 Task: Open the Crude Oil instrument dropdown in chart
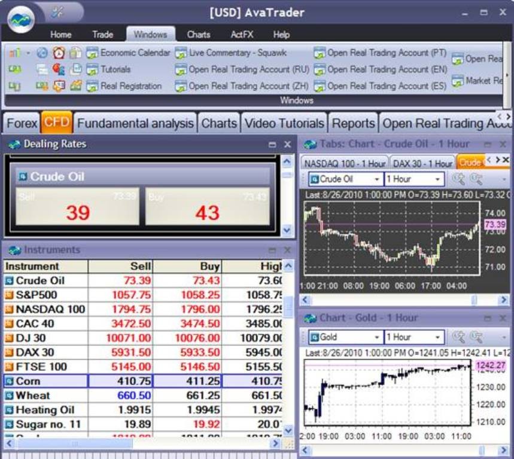click(376, 179)
